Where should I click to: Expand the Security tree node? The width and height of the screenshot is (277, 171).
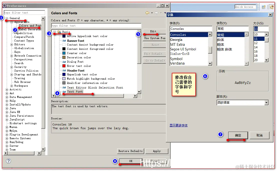click(12, 67)
